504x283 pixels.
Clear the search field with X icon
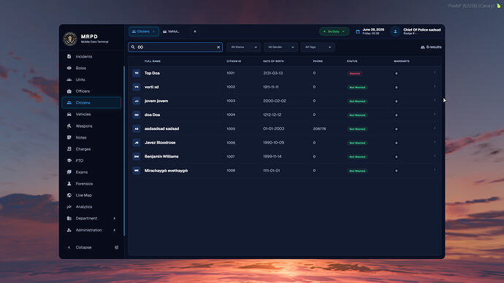(x=218, y=47)
